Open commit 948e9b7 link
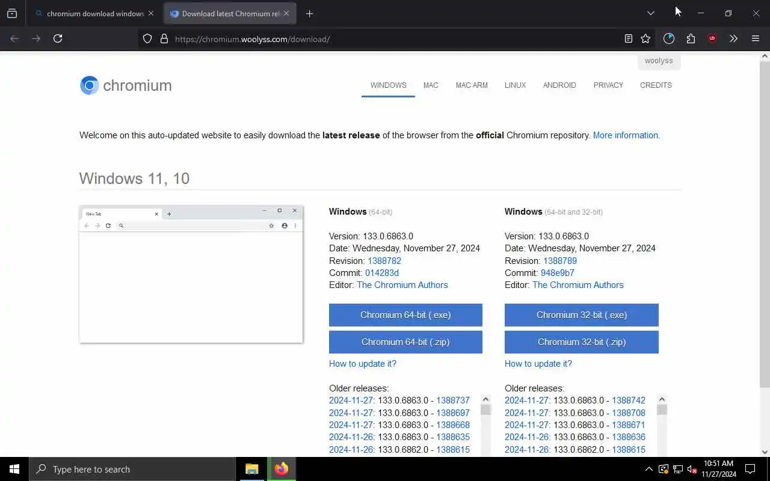This screenshot has height=481, width=770. click(558, 273)
